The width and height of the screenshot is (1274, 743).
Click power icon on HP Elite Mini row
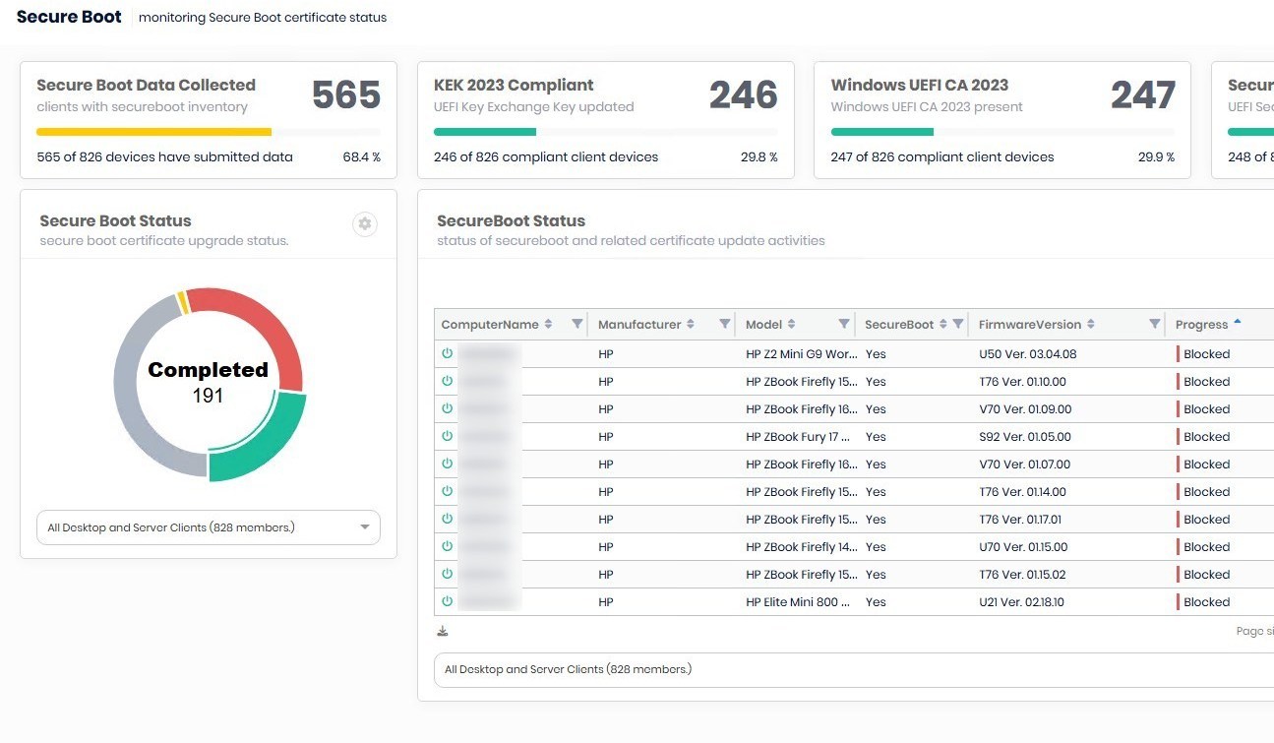point(447,601)
